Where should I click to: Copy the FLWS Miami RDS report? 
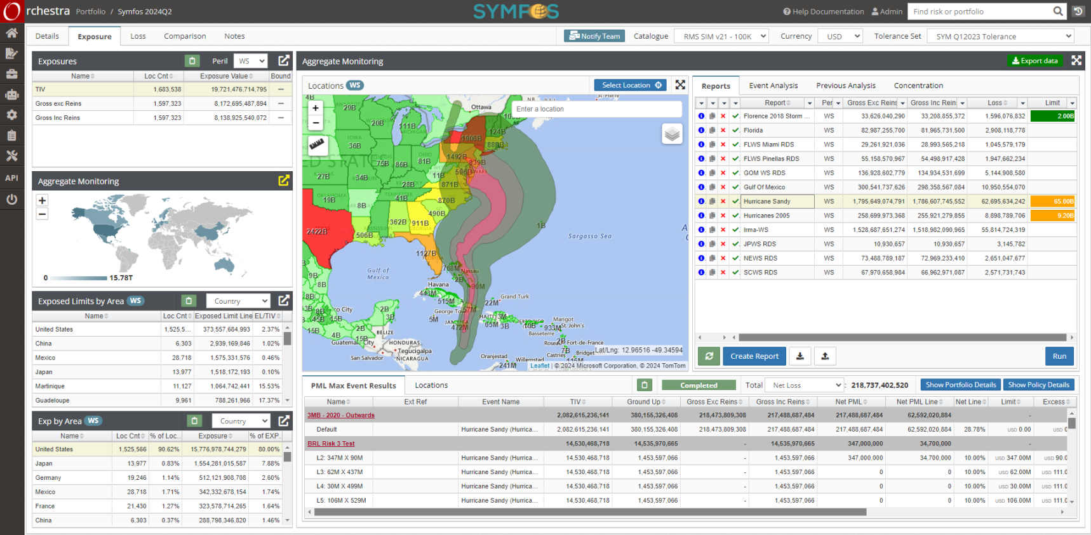click(712, 145)
